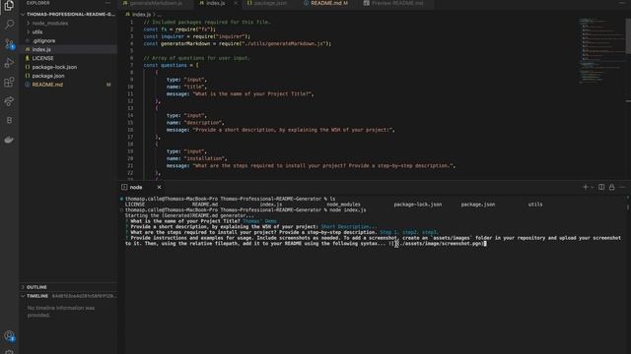Collapse the THOMAS-PROFESSIONAL-README project folder

(x=68, y=14)
